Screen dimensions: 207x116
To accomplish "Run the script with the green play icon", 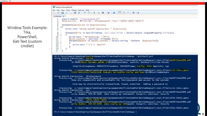I will click(x=94, y=13).
